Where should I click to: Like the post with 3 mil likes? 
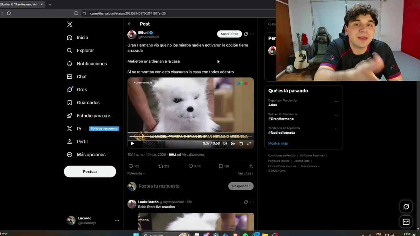tap(194, 166)
